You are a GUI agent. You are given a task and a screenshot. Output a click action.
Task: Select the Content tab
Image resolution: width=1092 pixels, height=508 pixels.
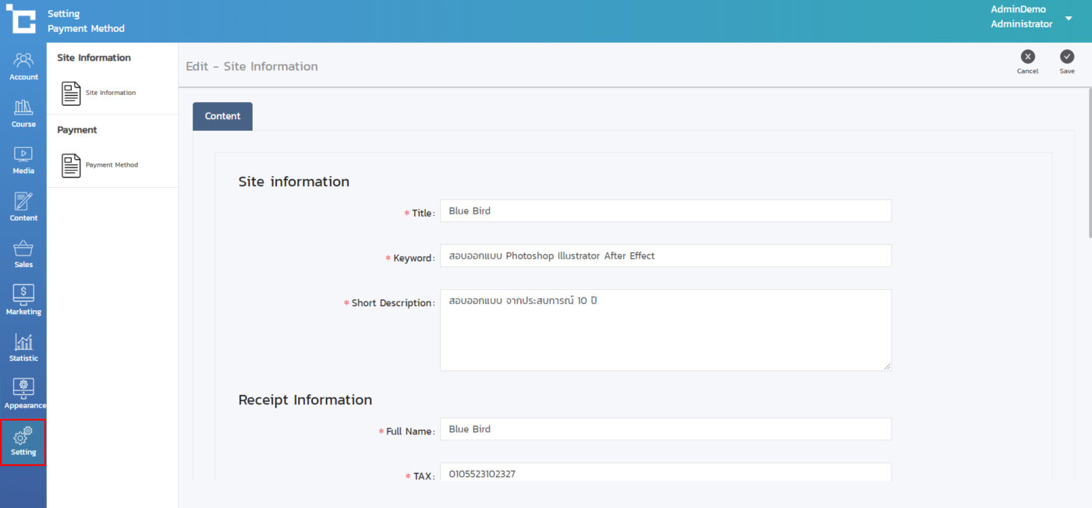click(222, 116)
